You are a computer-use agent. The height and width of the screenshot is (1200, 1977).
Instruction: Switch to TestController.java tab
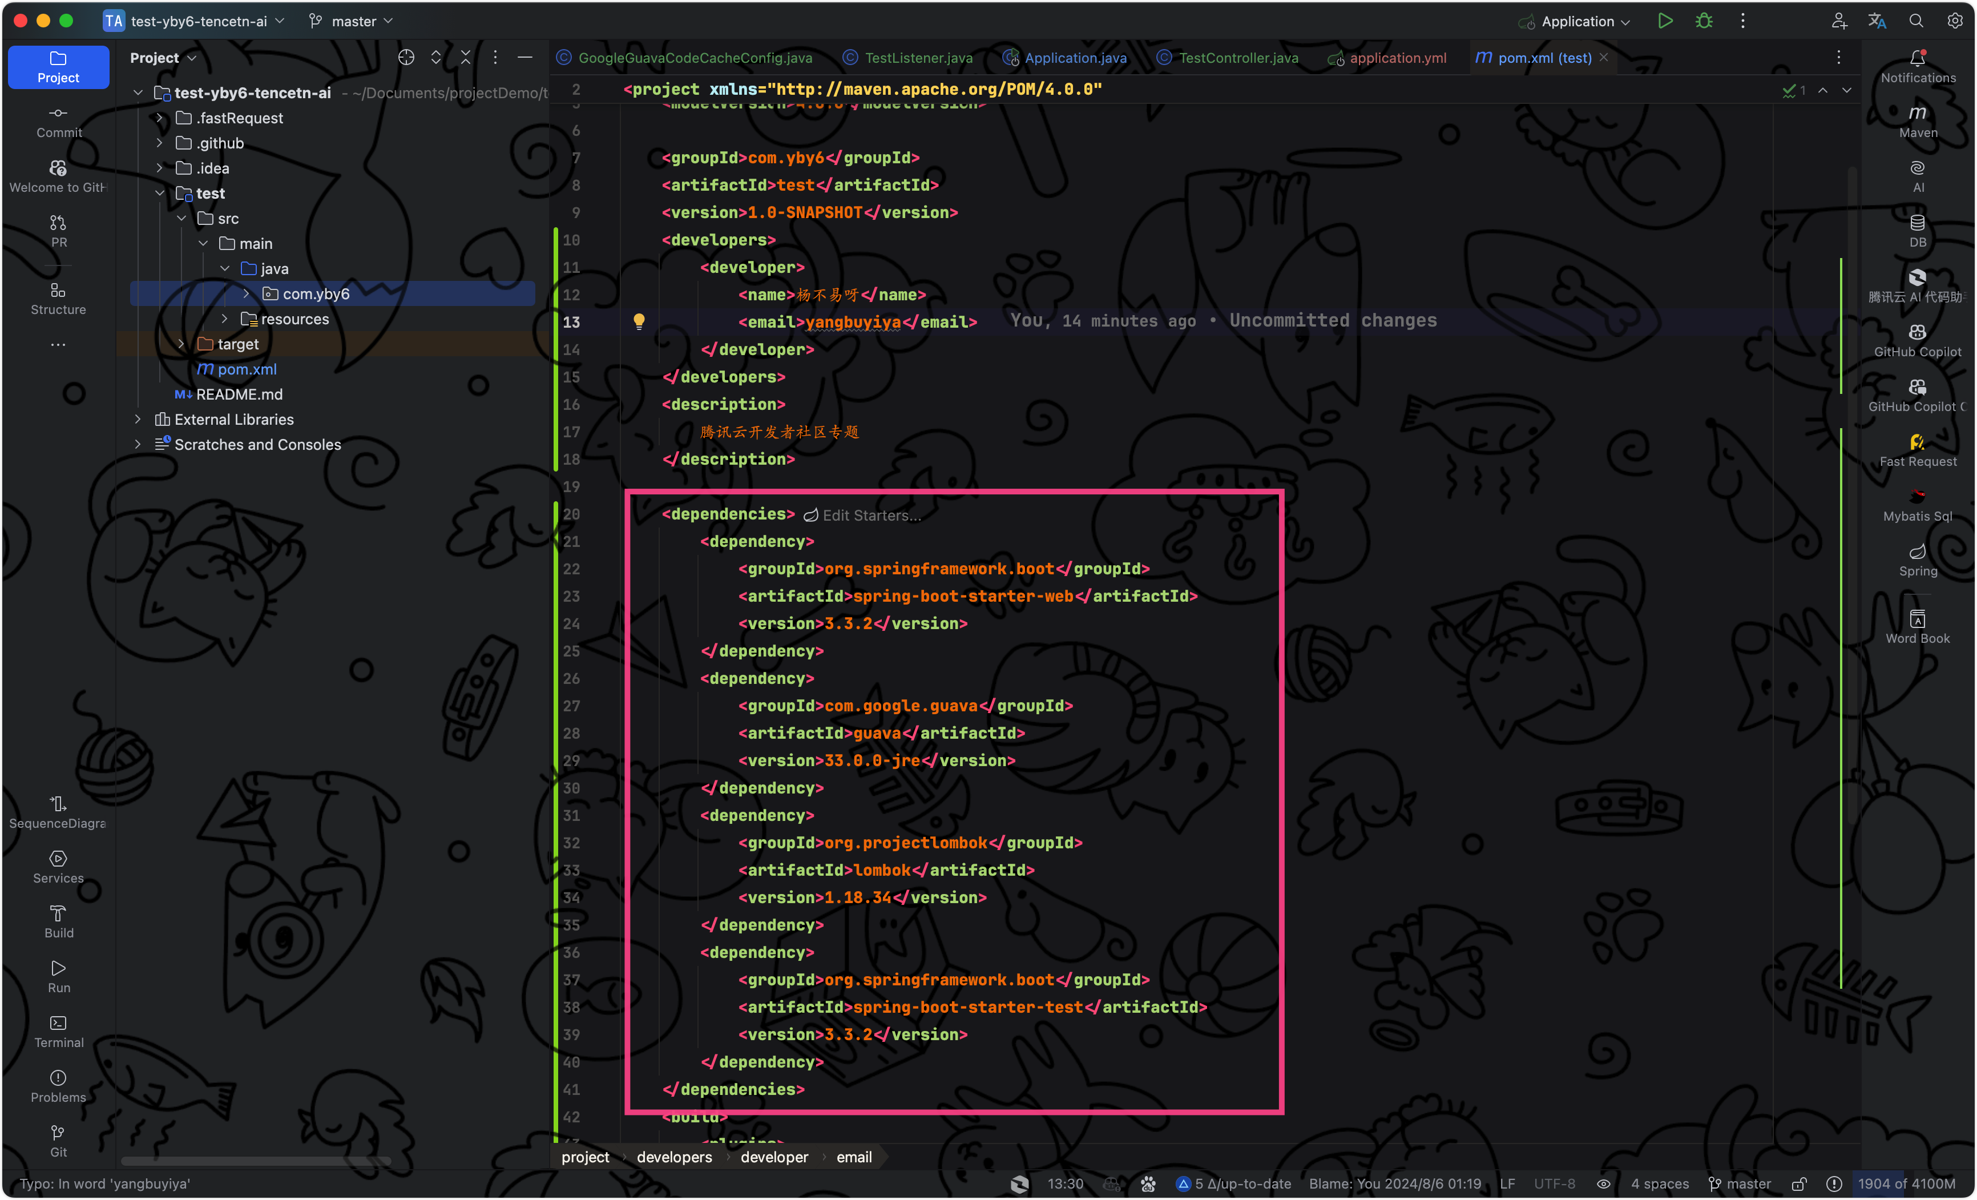pos(1228,57)
